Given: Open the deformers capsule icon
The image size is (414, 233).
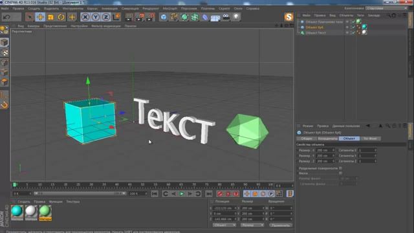Looking at the screenshot, I should click(x=205, y=17).
